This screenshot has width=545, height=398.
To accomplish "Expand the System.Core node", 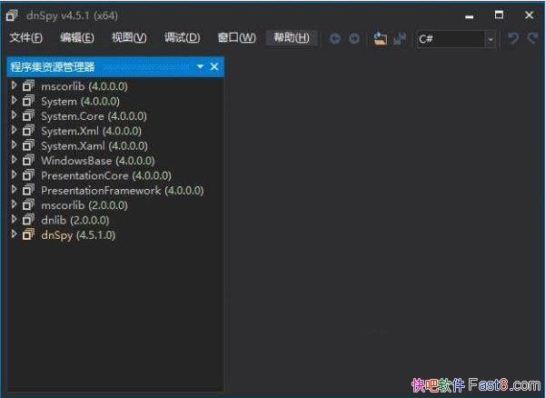I will (14, 115).
